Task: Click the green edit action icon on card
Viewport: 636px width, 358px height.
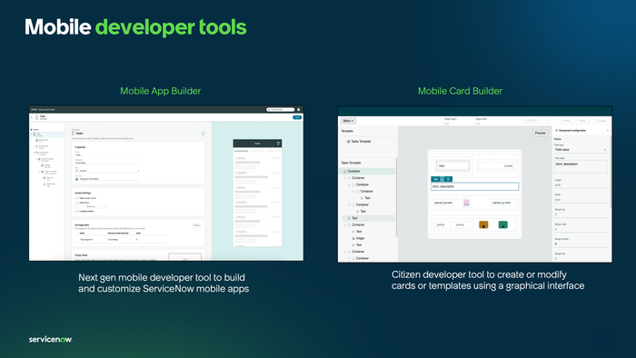Action: 503,224
